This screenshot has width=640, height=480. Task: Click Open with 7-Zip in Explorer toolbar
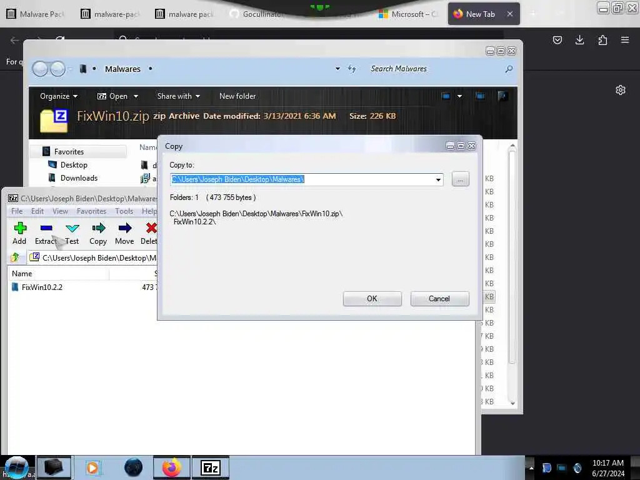[x=112, y=96]
